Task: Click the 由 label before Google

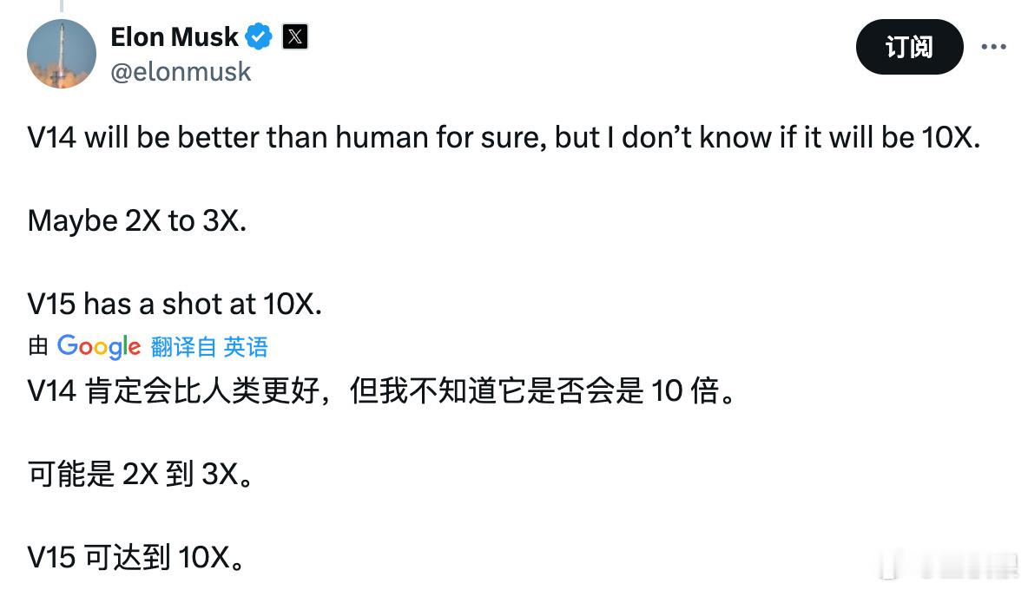Action: [x=38, y=346]
